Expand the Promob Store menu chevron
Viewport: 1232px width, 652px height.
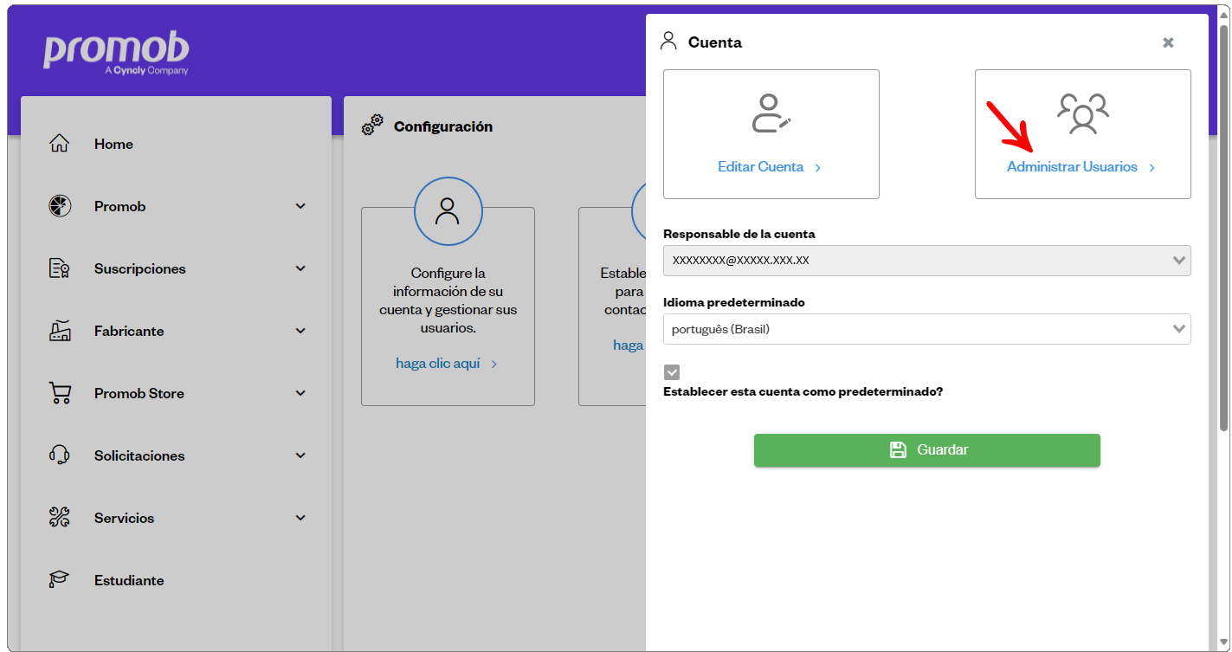(300, 393)
